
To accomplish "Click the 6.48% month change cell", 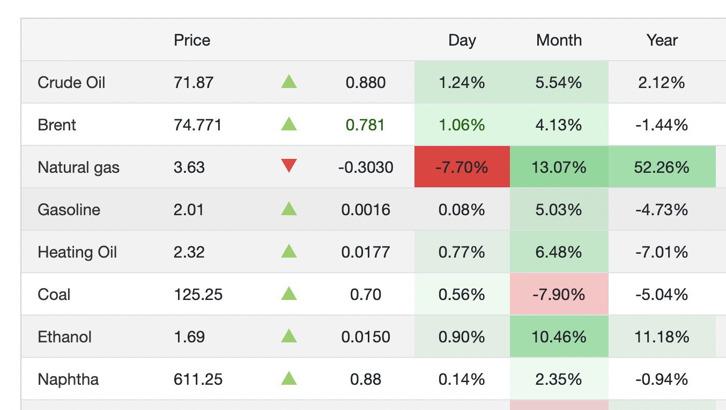I will tap(559, 252).
